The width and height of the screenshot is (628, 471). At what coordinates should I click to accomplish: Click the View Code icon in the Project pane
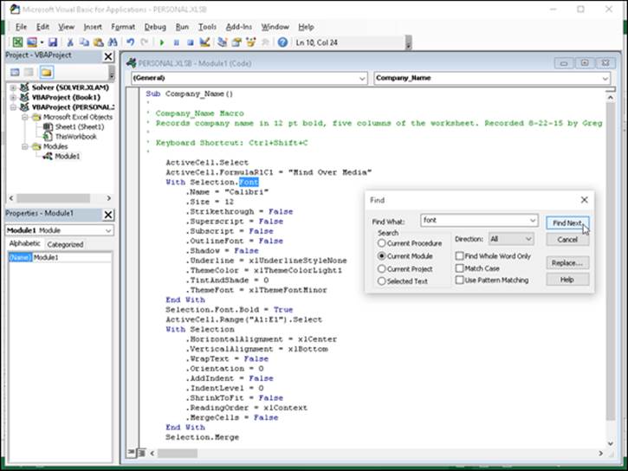(x=15, y=73)
